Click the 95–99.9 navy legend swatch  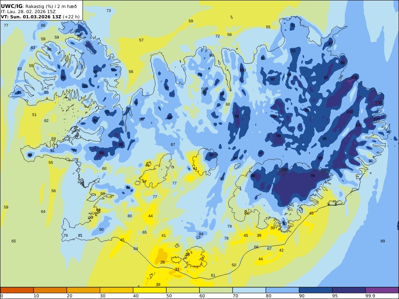[349, 290]
